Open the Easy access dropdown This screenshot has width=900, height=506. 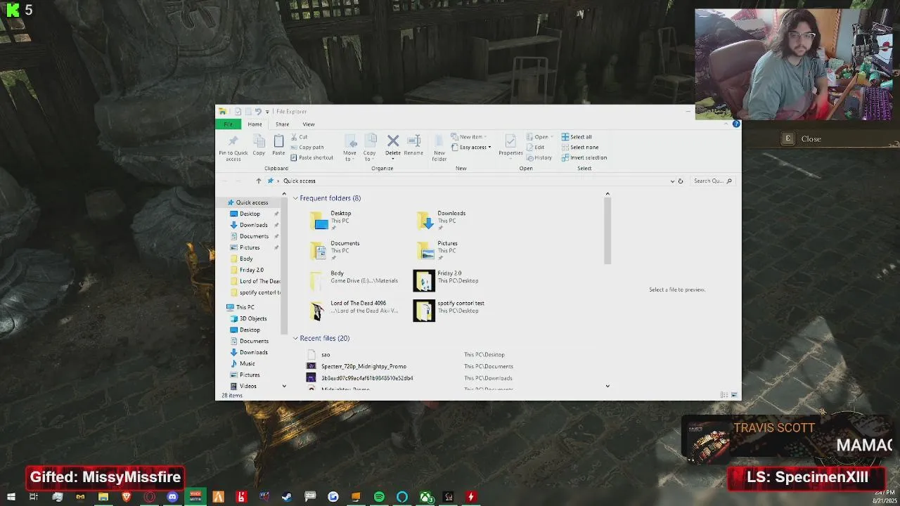(472, 148)
